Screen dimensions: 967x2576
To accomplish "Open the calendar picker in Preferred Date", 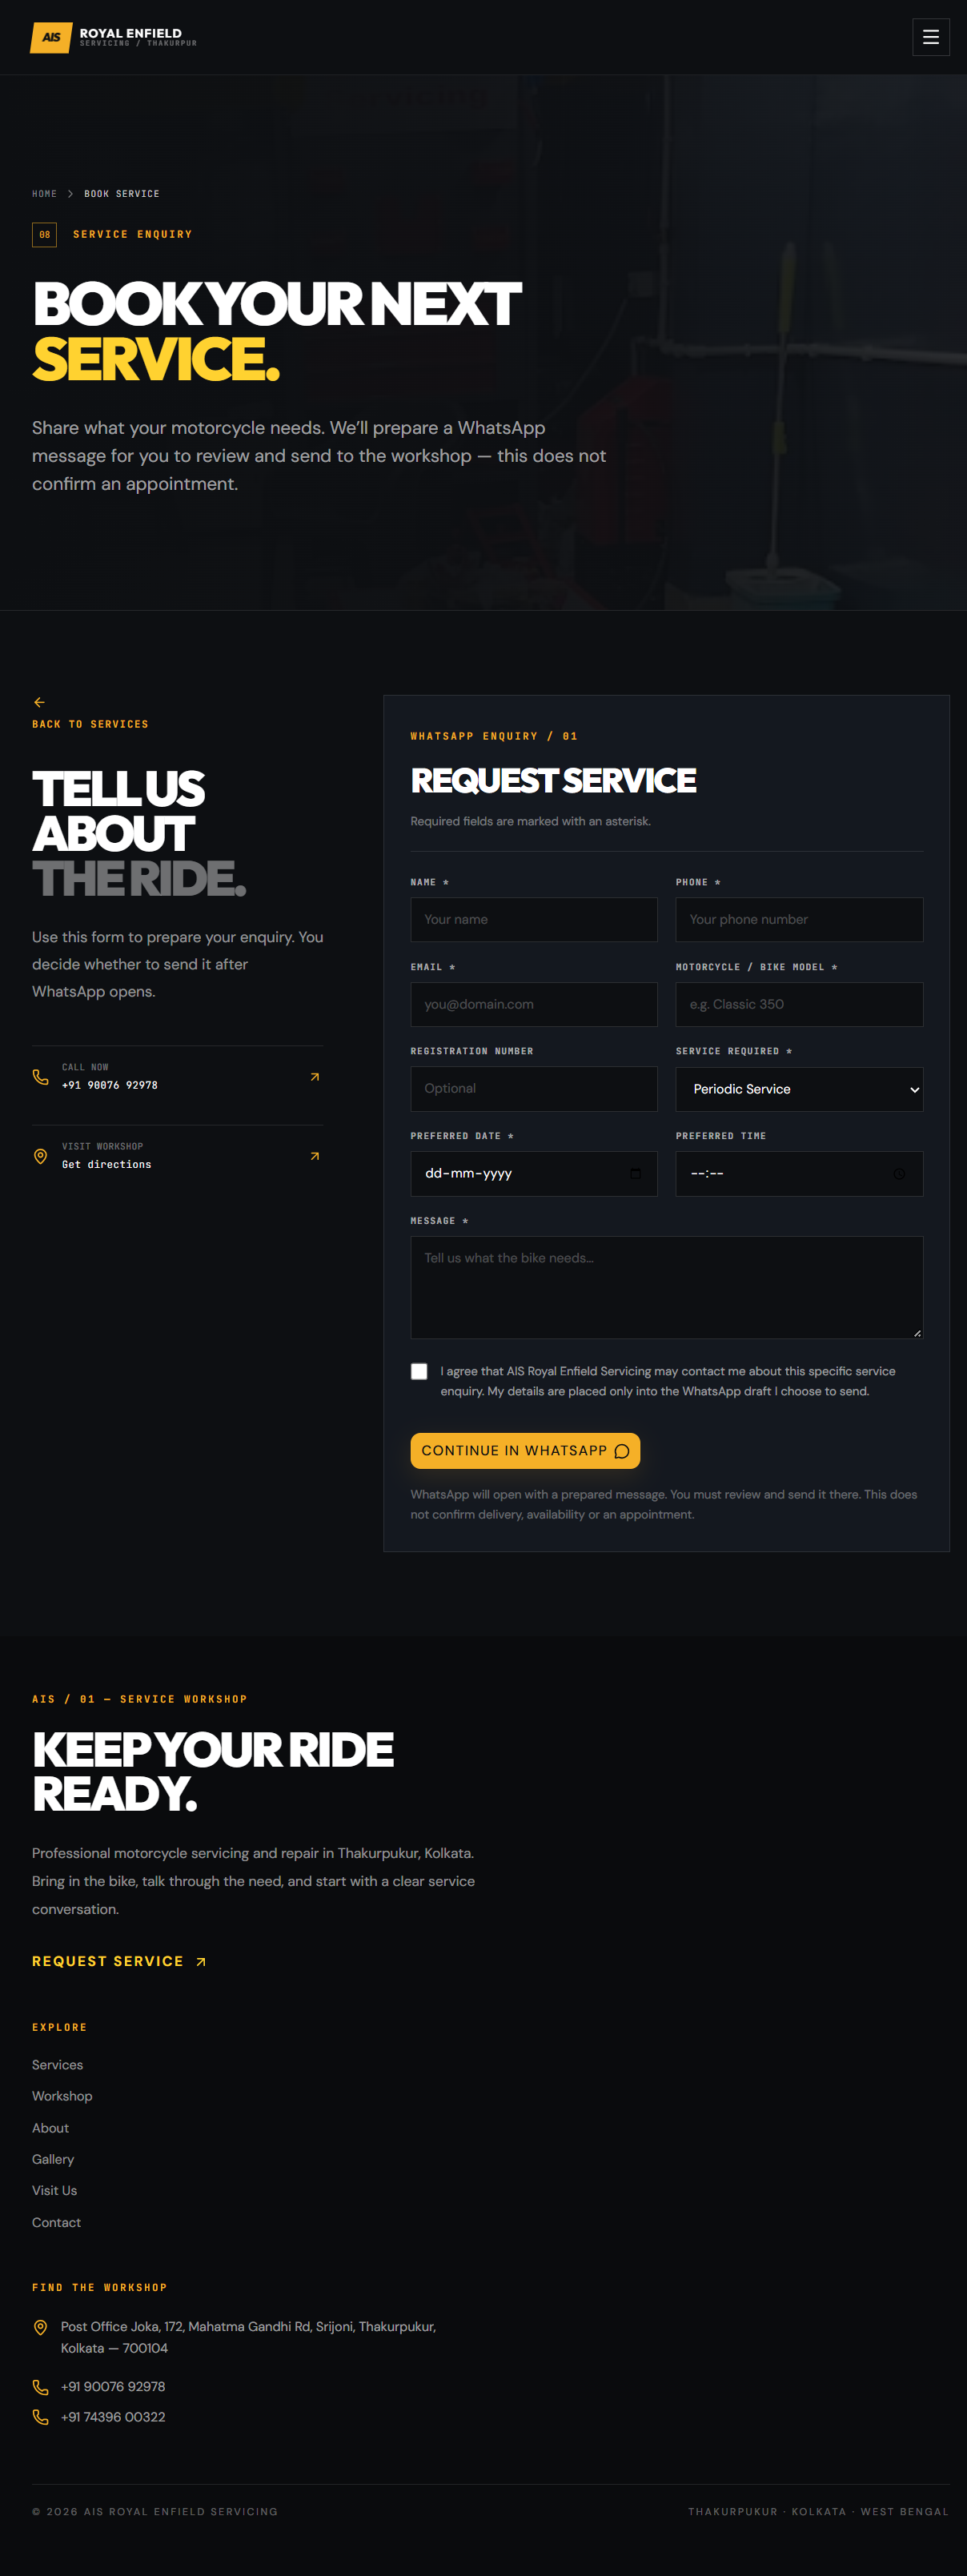I will pyautogui.click(x=635, y=1173).
